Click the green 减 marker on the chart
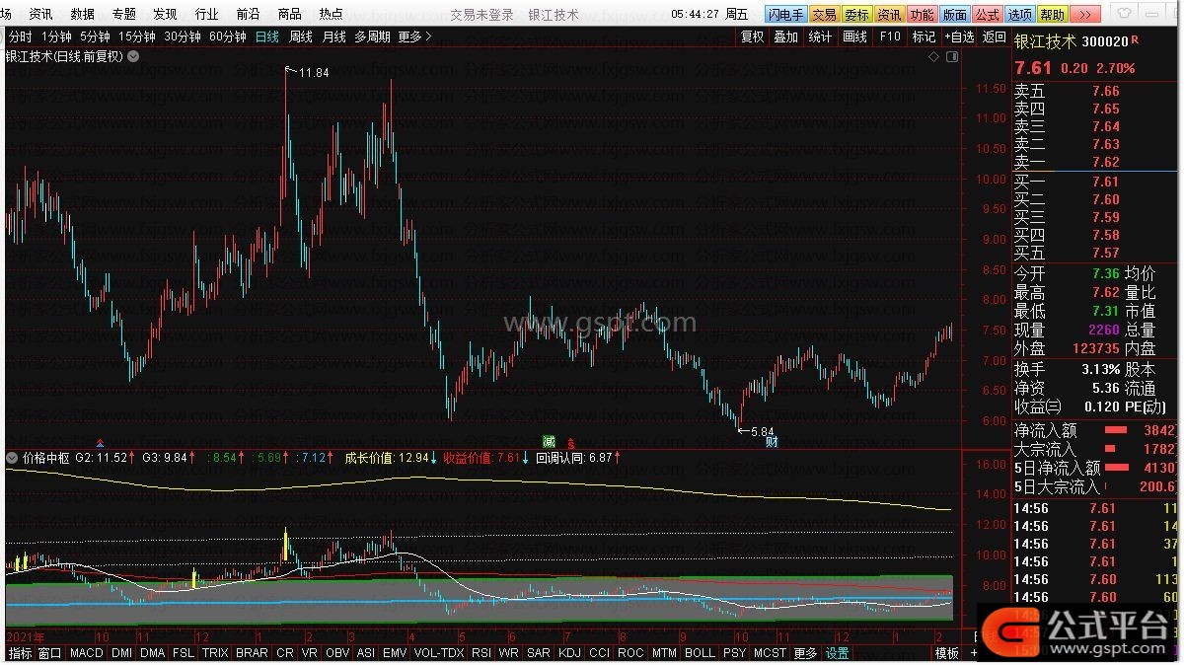The width and height of the screenshot is (1184, 665). click(x=550, y=440)
